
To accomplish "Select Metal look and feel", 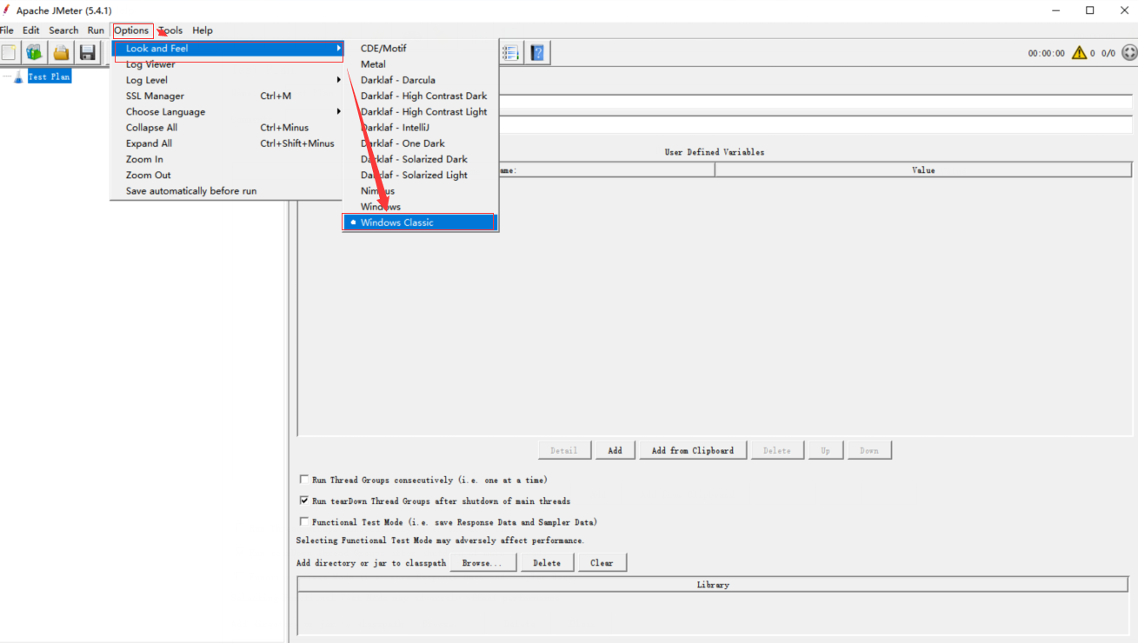I will click(420, 64).
